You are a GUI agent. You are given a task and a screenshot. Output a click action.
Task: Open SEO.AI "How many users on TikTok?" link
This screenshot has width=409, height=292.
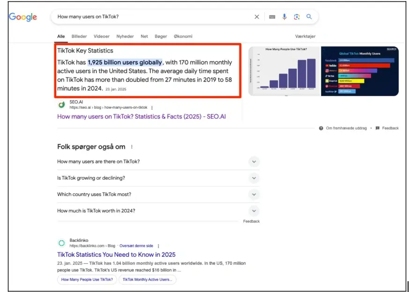(x=141, y=117)
